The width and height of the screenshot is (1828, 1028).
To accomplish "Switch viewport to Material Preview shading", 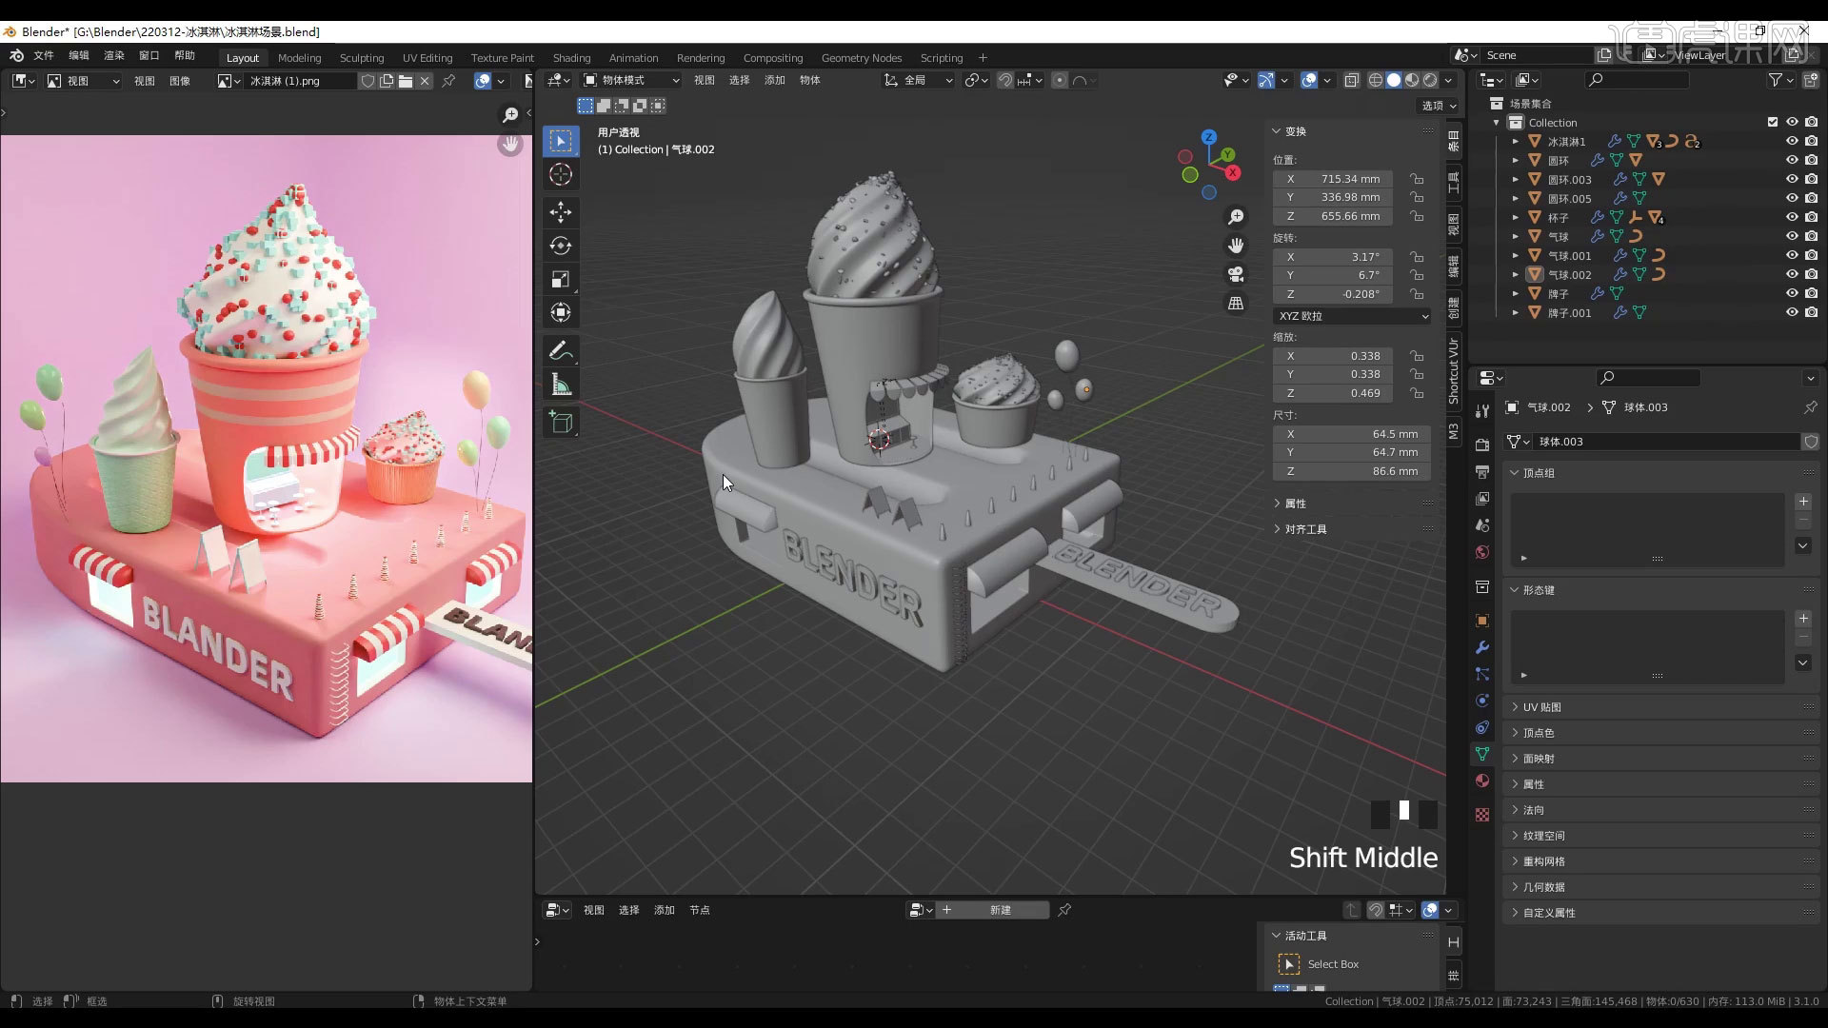I will (x=1412, y=80).
